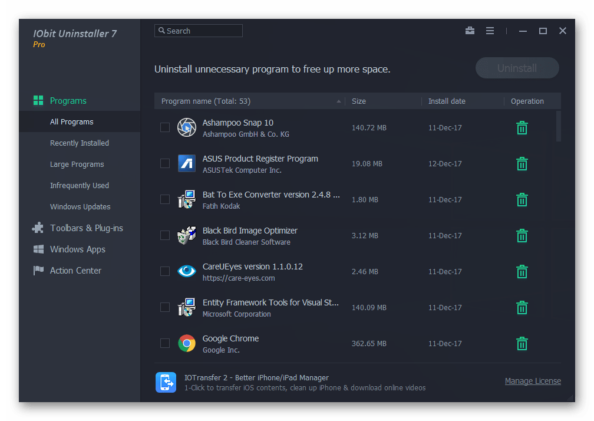The width and height of the screenshot is (594, 421).
Task: Check the checkbox next to Ashampoo Snap 10
Action: click(165, 127)
